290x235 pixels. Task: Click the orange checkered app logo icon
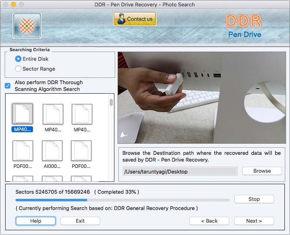click(27, 26)
